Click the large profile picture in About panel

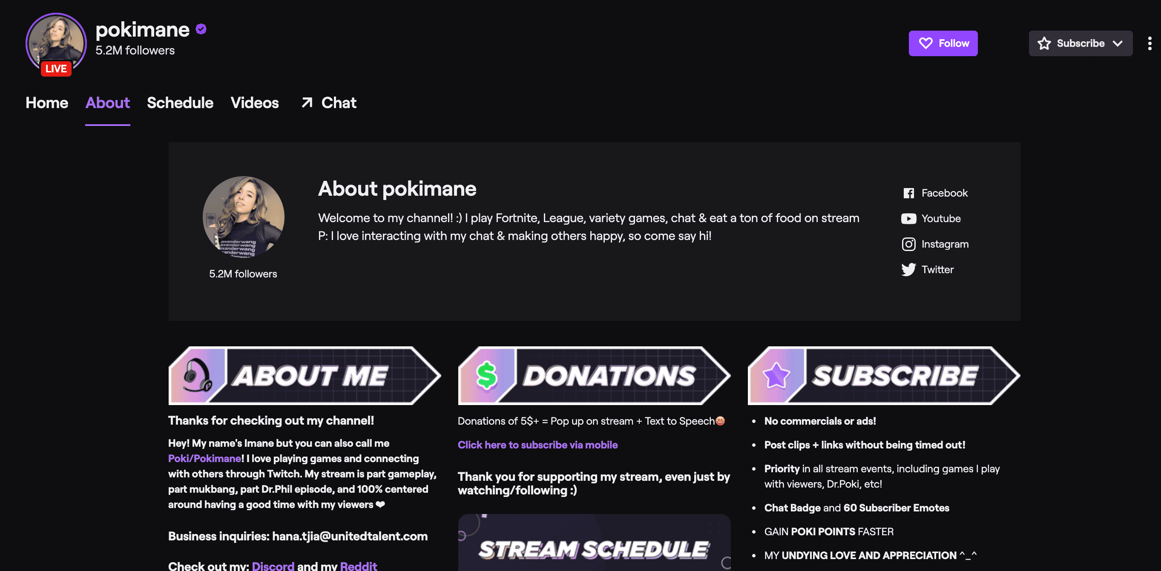point(243,217)
